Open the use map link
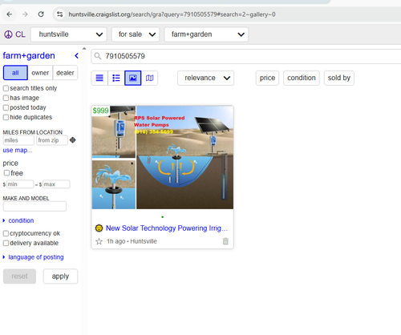 pyautogui.click(x=18, y=151)
